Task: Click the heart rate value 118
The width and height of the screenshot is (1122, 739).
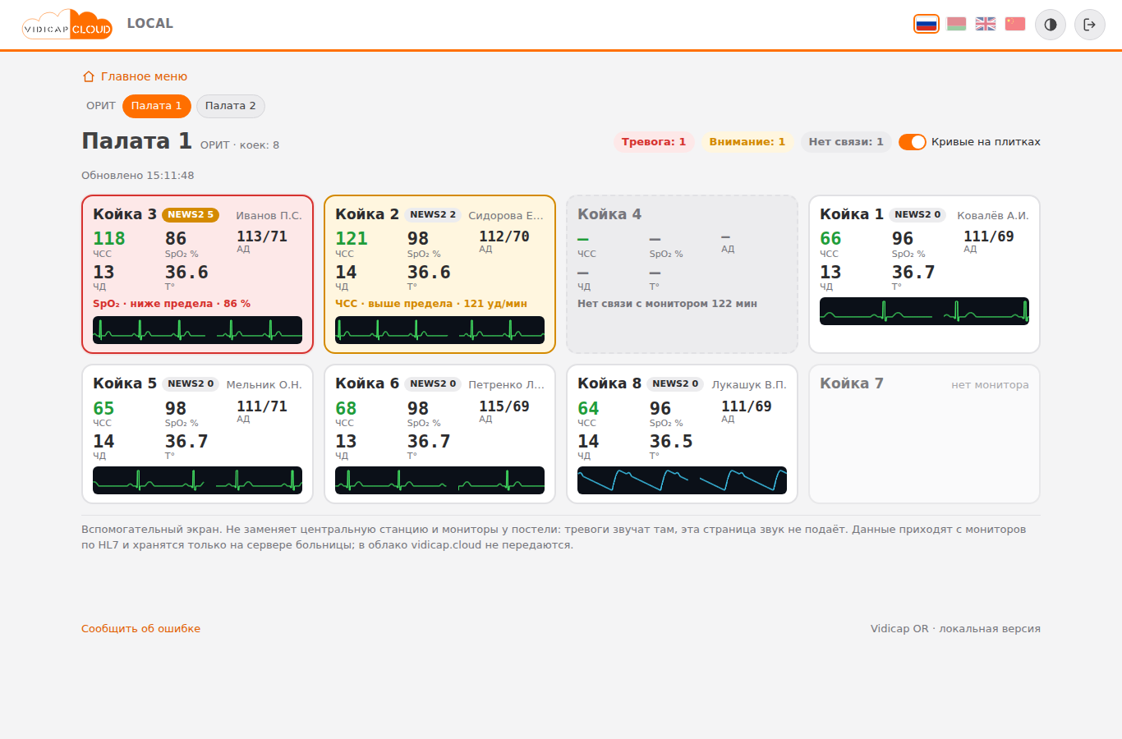Action: click(x=109, y=238)
